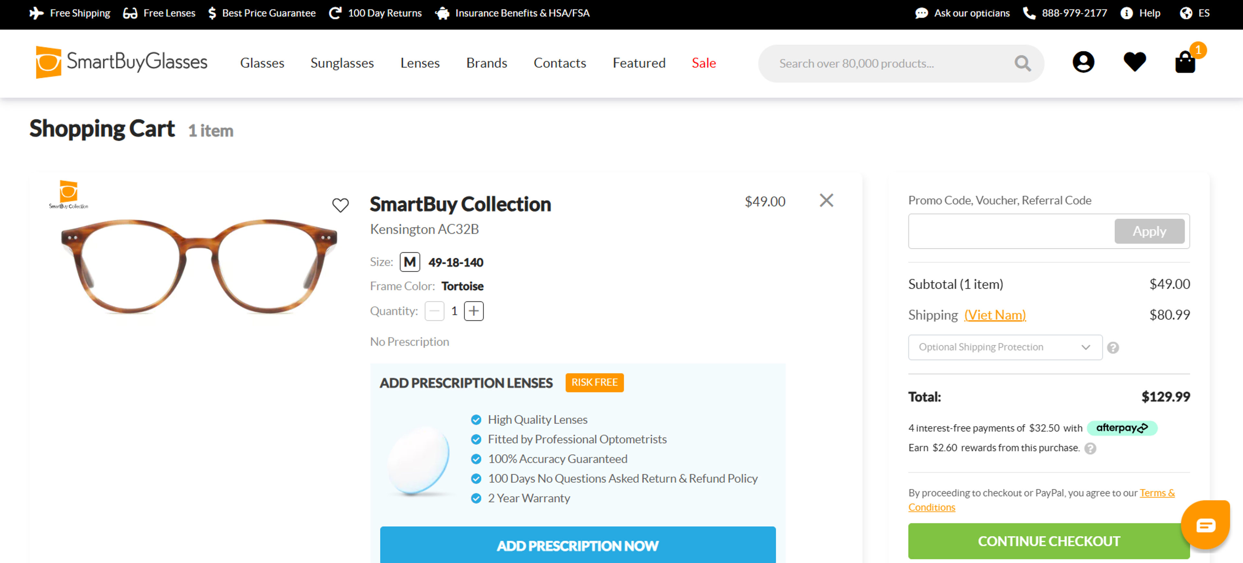Open the wishlist heart icon in header
The image size is (1243, 563).
click(1135, 62)
